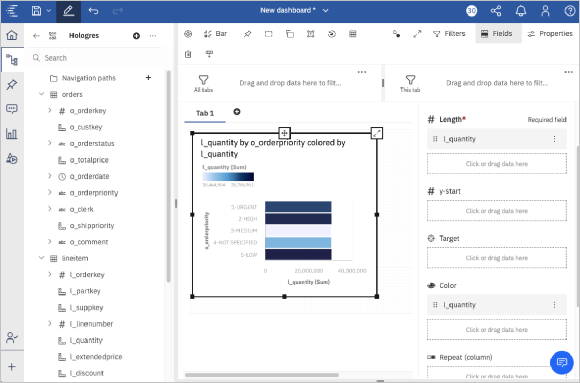
Task: Expand o_orderdate field
Action: (x=50, y=176)
